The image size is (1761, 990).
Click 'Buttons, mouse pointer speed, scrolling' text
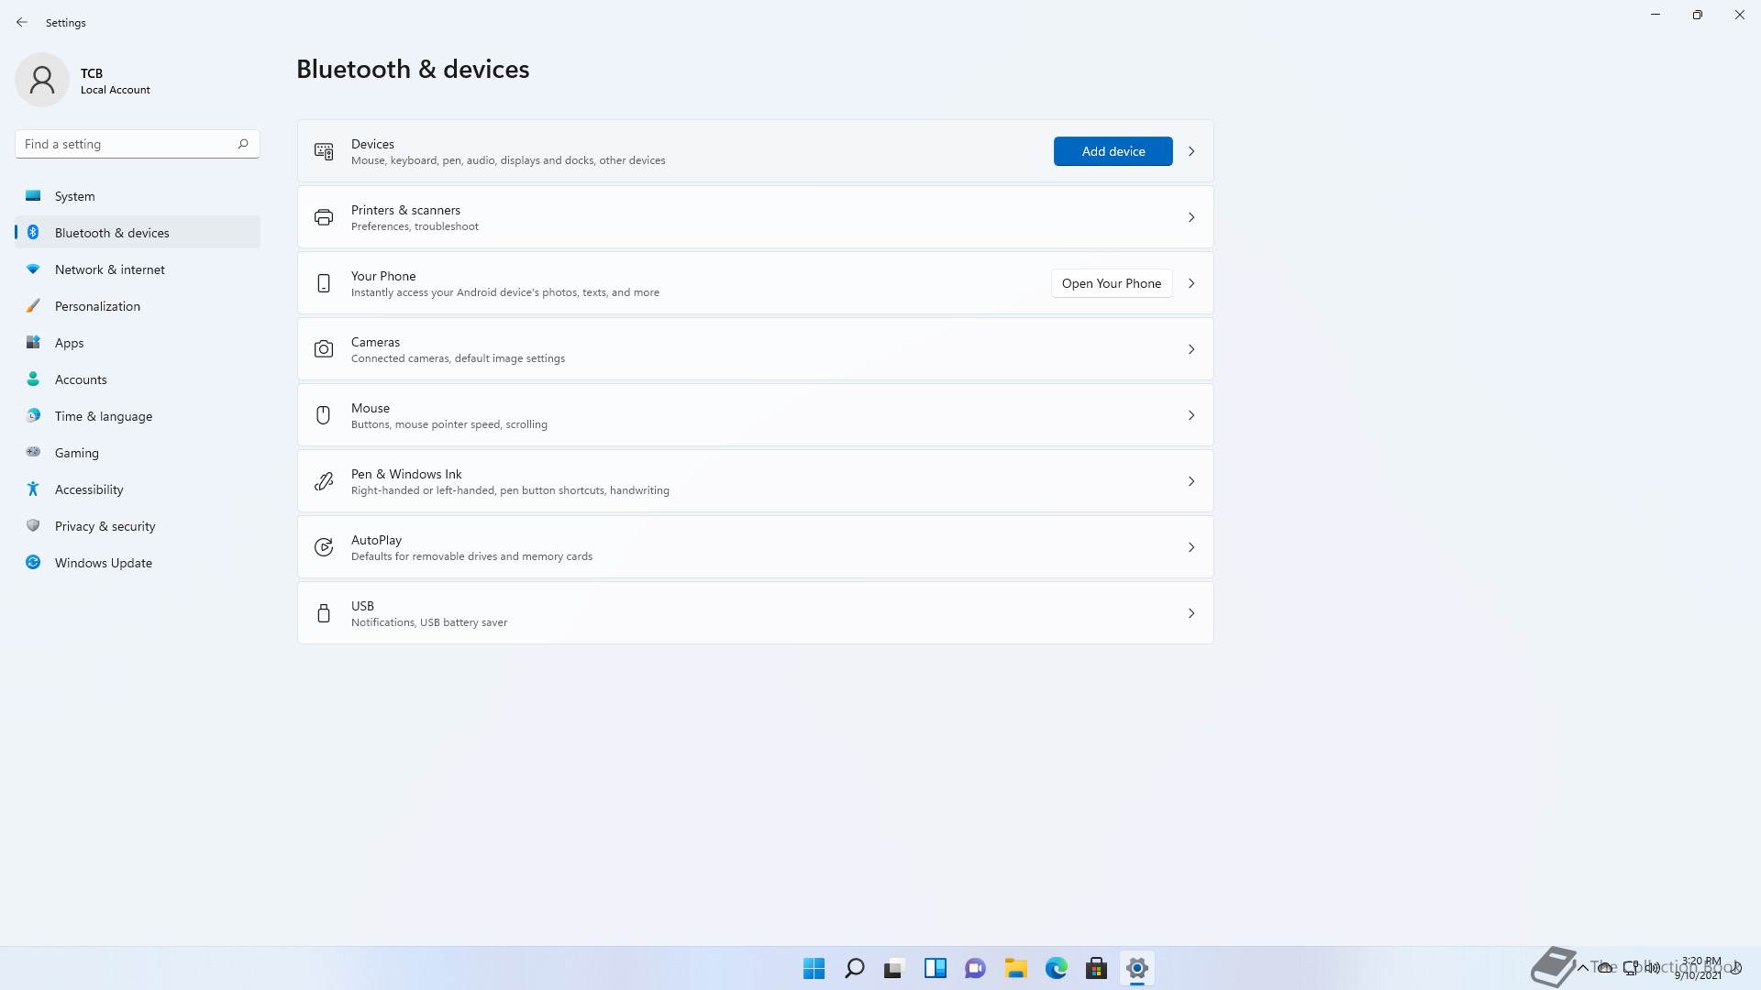click(x=449, y=424)
